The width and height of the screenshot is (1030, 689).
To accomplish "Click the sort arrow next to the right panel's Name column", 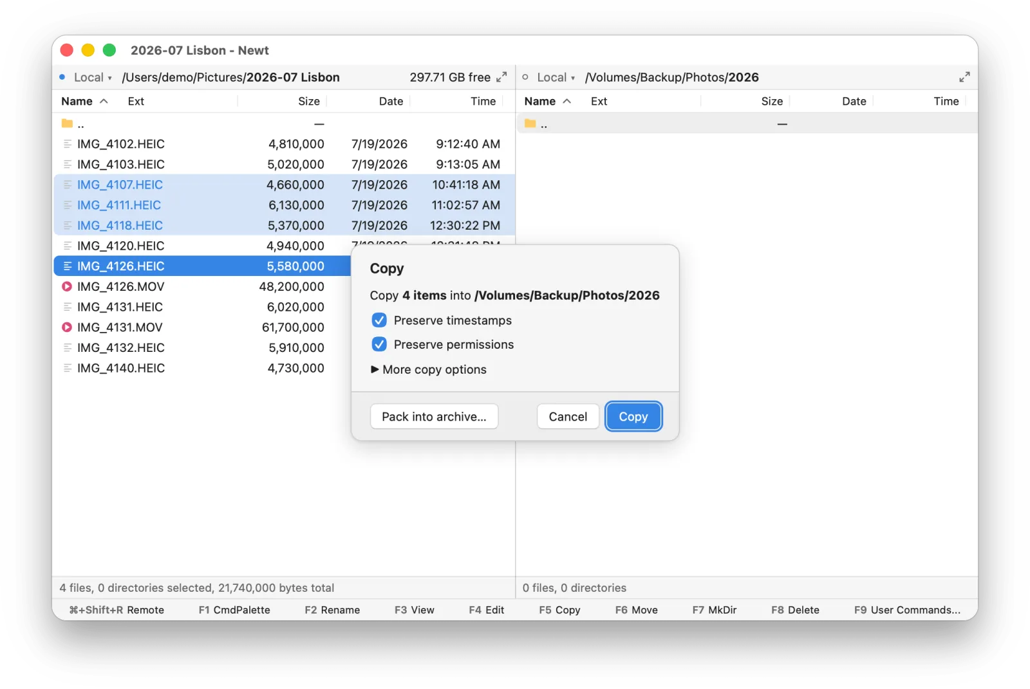I will 567,101.
